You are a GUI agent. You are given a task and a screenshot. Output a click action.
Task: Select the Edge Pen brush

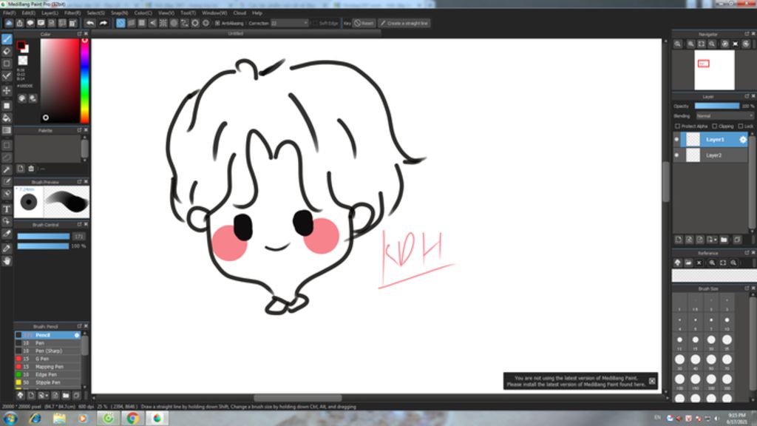click(x=47, y=374)
